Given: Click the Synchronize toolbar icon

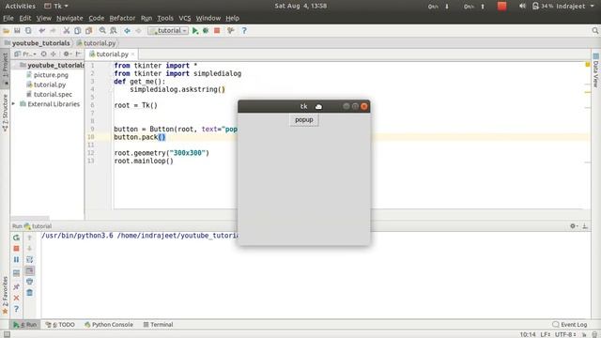Looking at the screenshot, I should pyautogui.click(x=28, y=31).
